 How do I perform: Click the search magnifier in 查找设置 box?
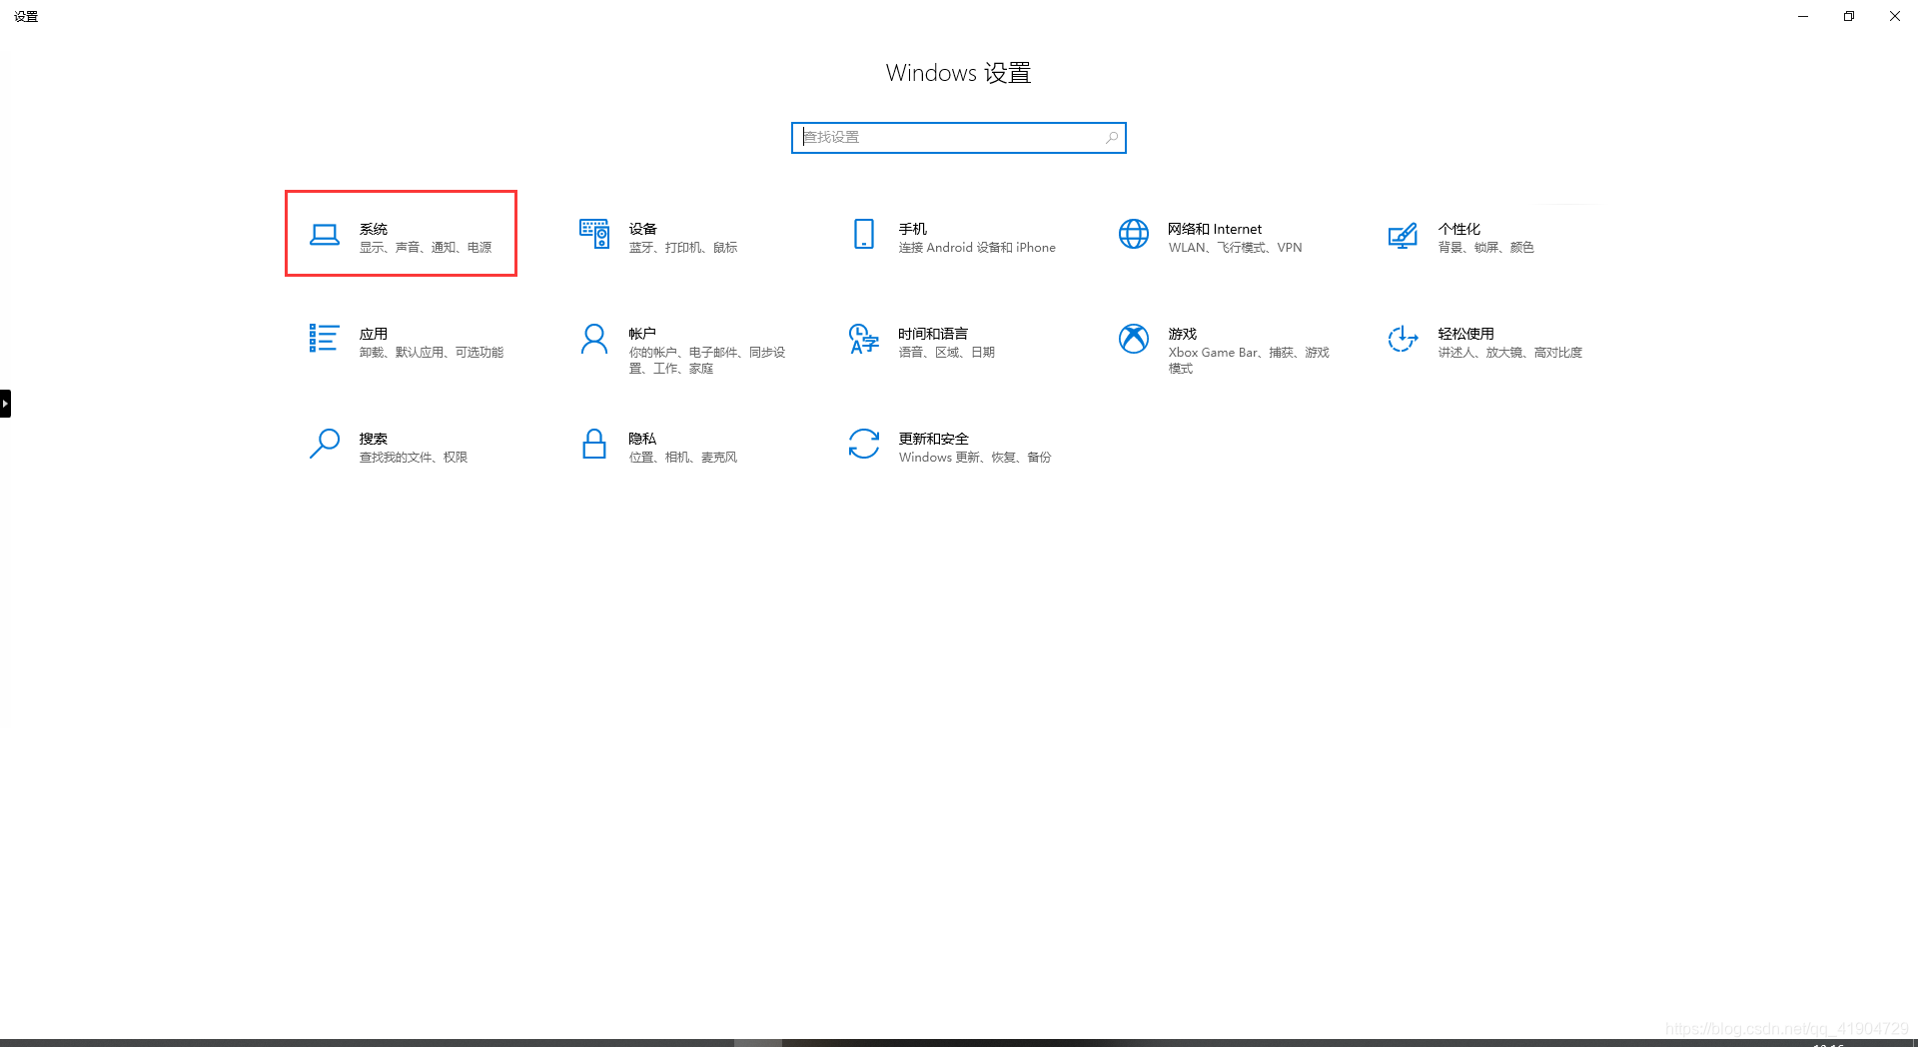(x=1112, y=137)
